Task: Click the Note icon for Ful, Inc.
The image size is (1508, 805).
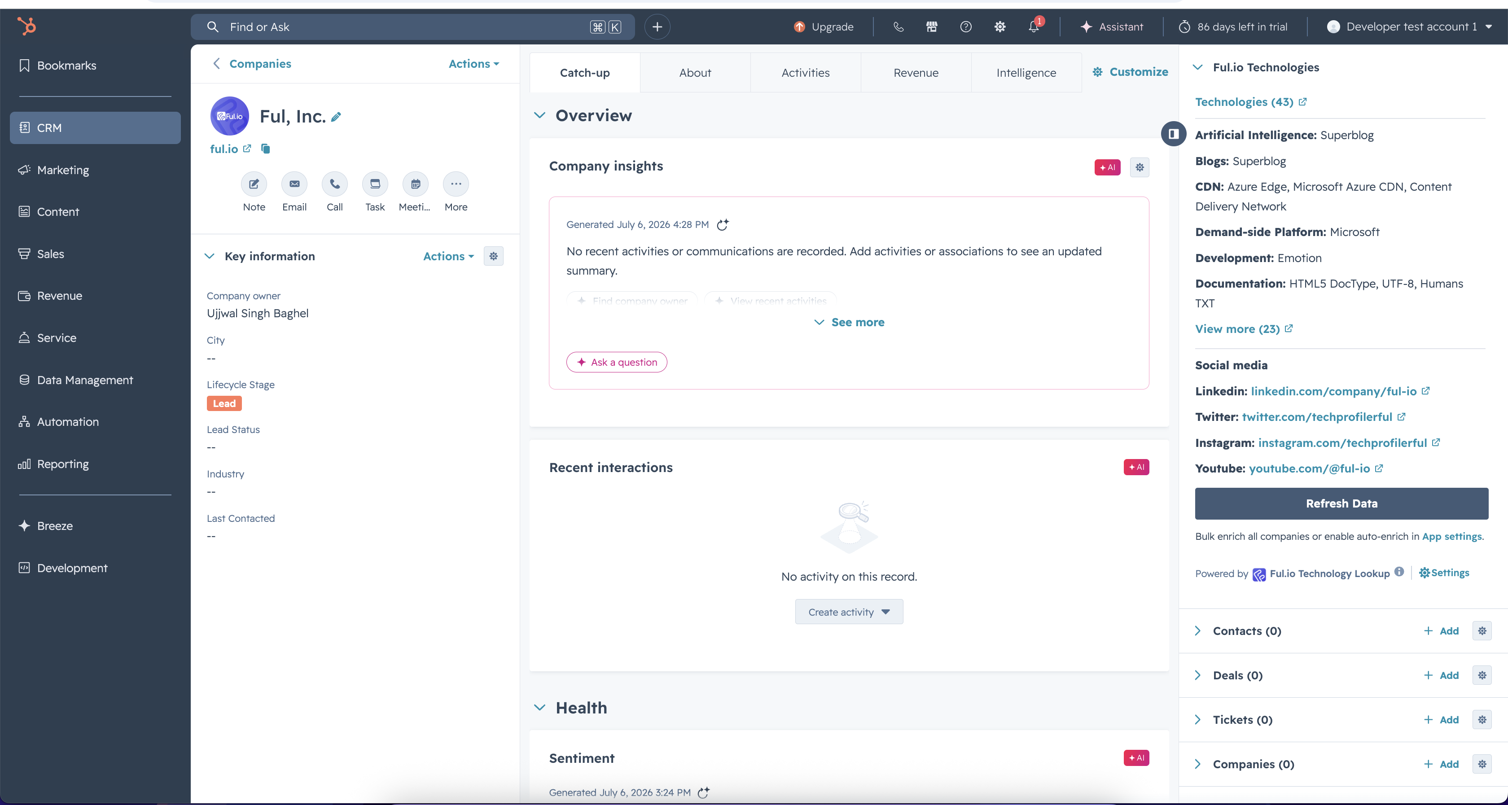Action: tap(254, 184)
